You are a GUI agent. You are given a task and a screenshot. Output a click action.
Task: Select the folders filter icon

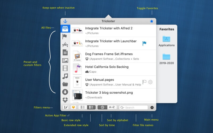coord(65,84)
